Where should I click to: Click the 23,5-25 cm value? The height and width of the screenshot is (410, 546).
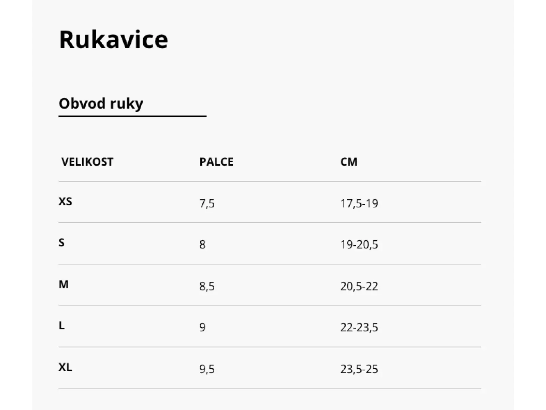pyautogui.click(x=359, y=369)
